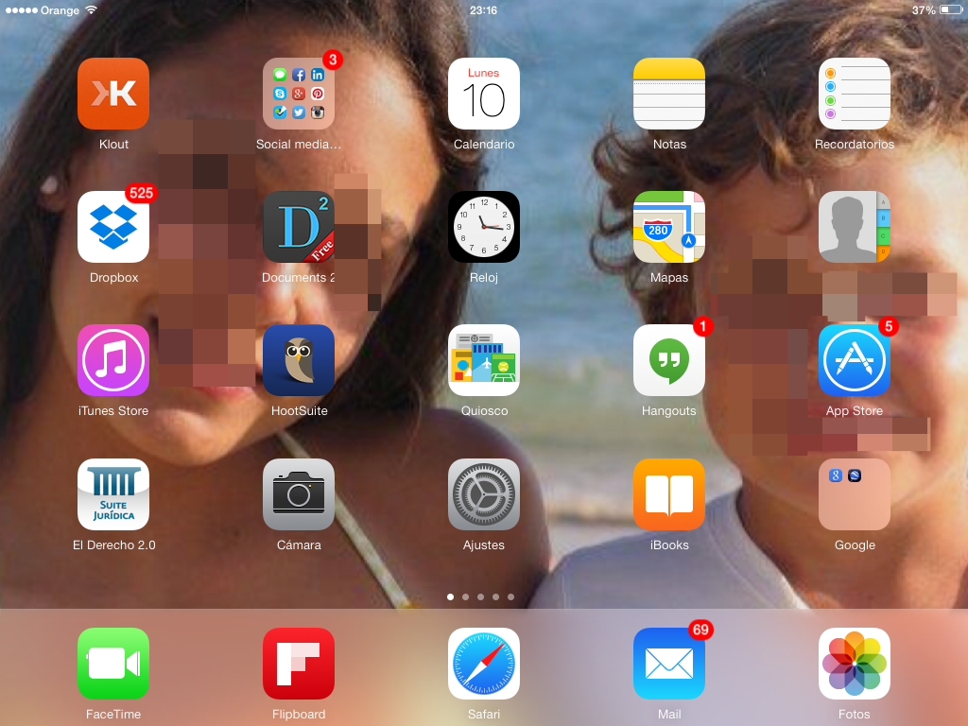Open the Social media folder
The image size is (968, 726).
(299, 94)
